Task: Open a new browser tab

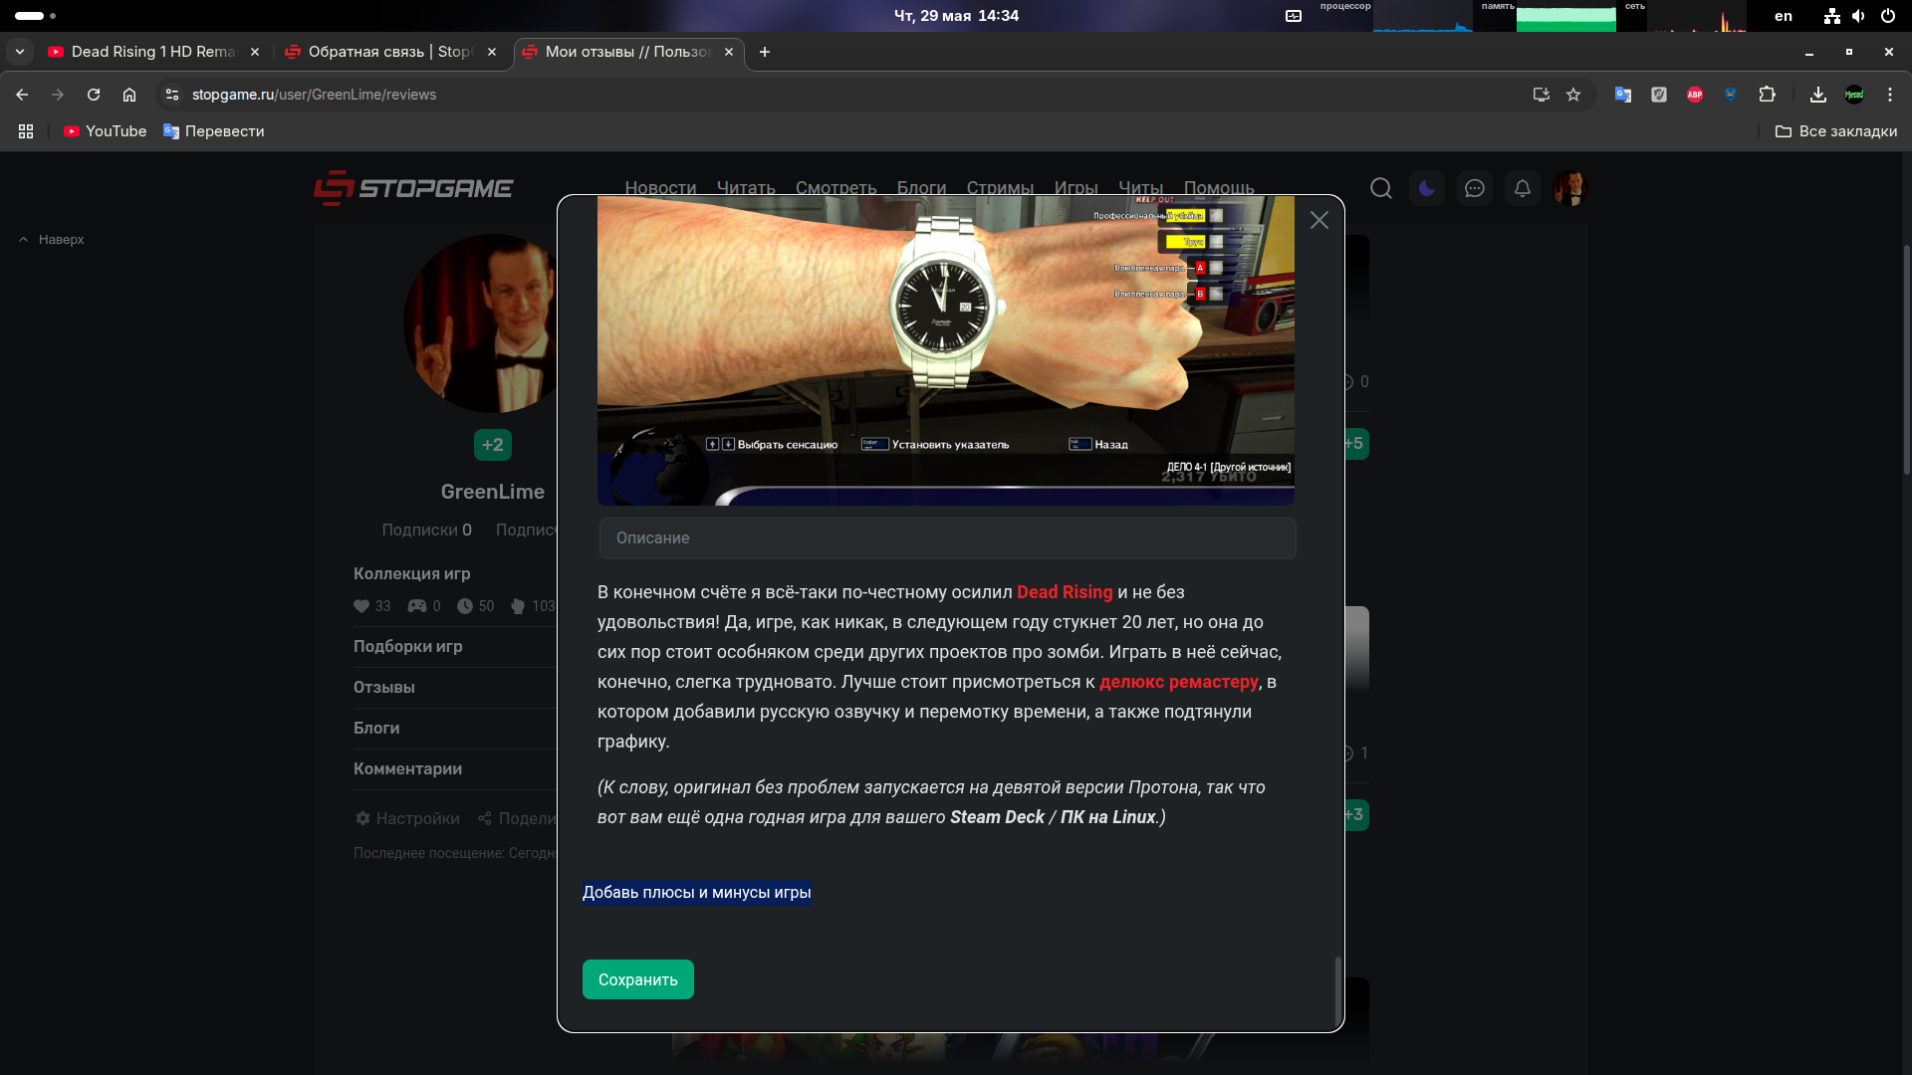Action: pyautogui.click(x=765, y=52)
